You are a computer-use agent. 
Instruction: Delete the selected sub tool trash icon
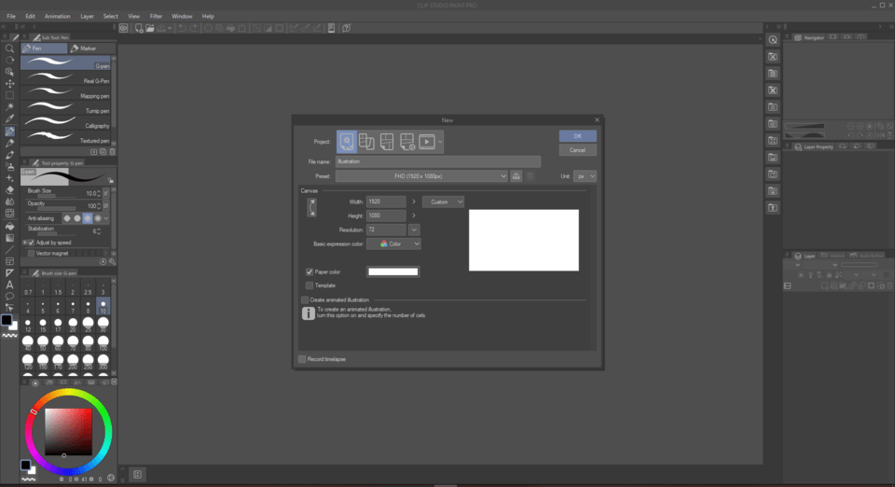click(x=112, y=152)
